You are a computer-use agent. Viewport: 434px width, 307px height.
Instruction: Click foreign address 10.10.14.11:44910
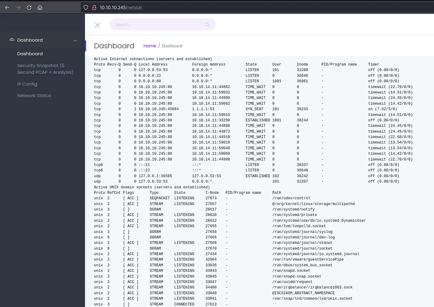(x=211, y=137)
